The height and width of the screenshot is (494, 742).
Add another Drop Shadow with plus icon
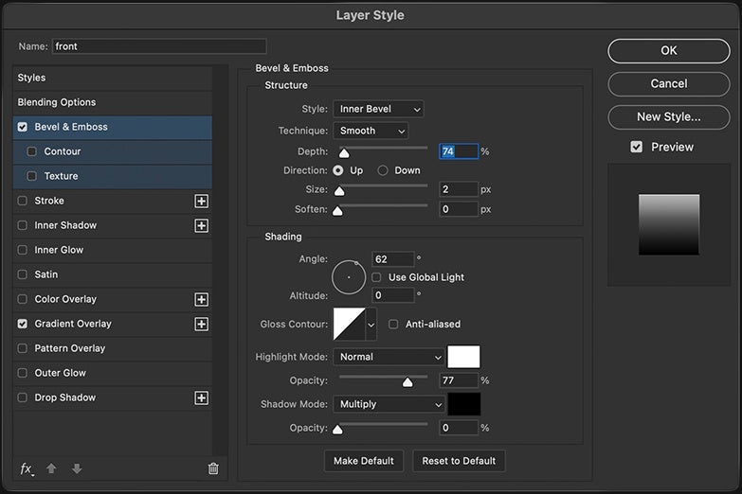point(201,397)
